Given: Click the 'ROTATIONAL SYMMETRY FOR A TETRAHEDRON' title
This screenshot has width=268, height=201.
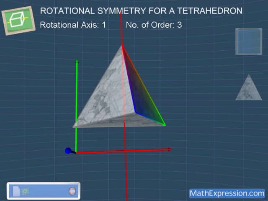Looking at the screenshot, I should pyautogui.click(x=141, y=11).
